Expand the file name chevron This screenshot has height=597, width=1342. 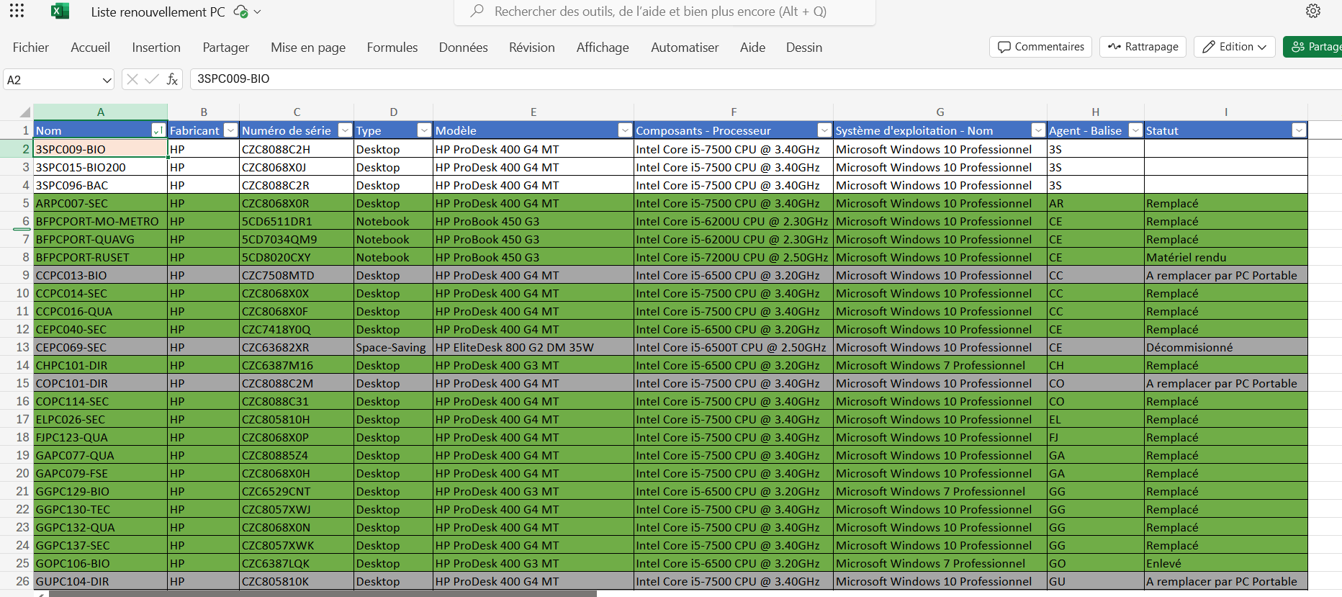click(x=258, y=12)
